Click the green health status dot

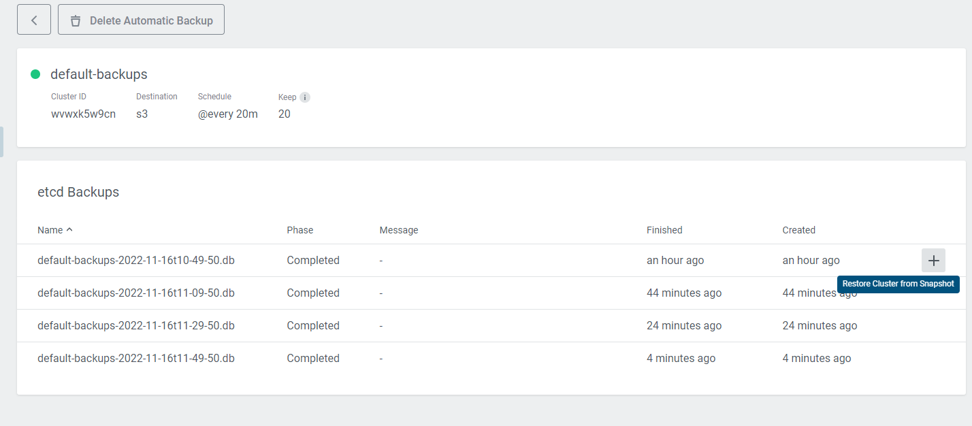[x=35, y=73]
